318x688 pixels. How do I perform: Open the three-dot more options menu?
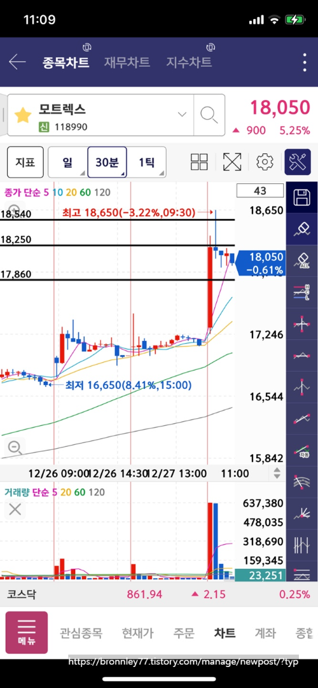(305, 62)
